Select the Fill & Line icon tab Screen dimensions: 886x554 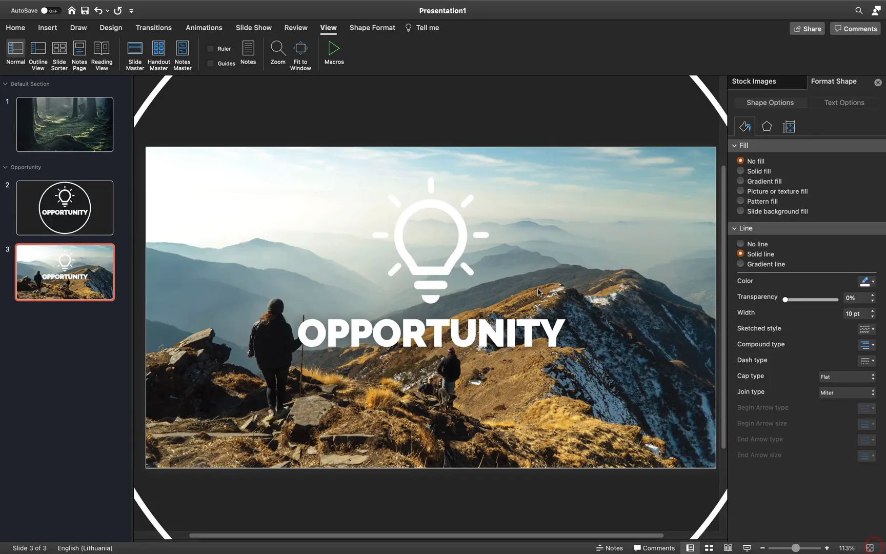click(744, 126)
